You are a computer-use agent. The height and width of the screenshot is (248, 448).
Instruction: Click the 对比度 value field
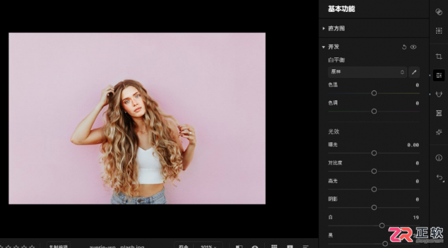pyautogui.click(x=417, y=164)
